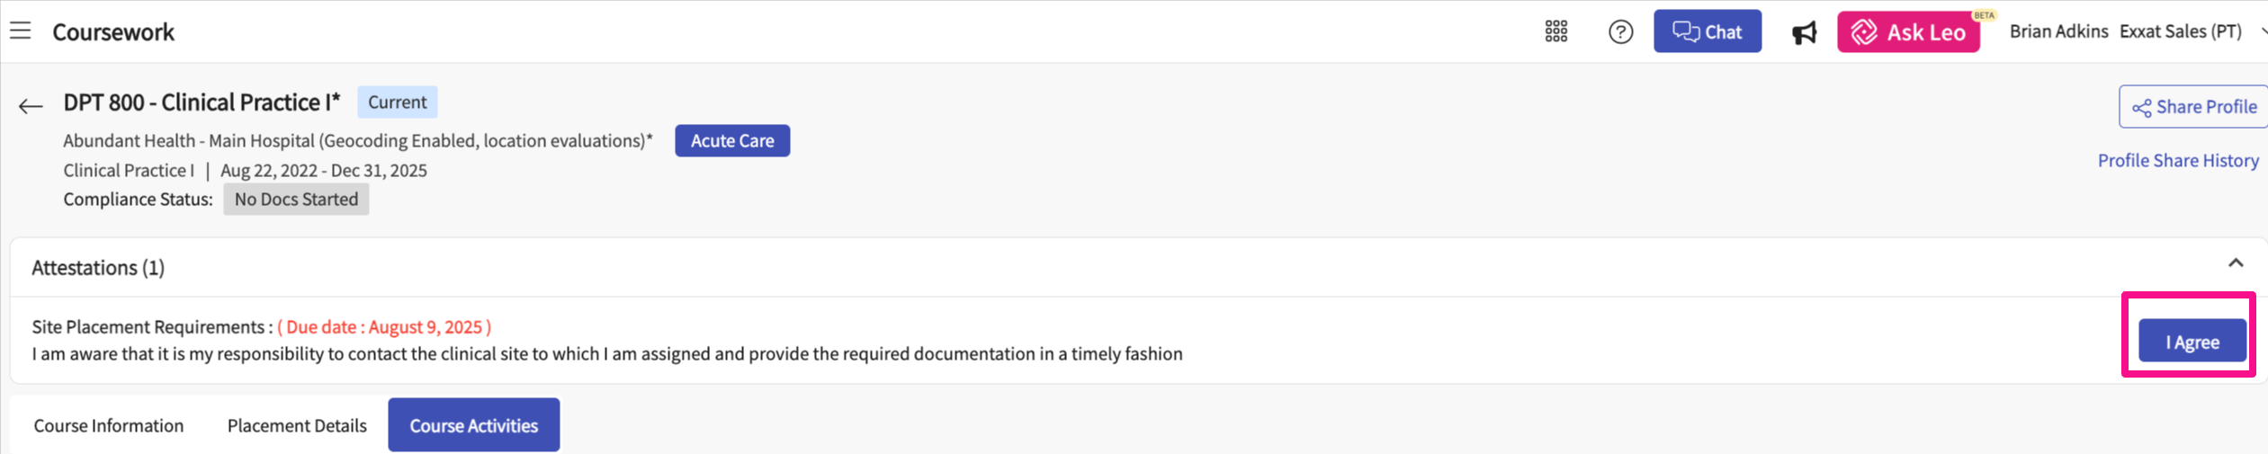The height and width of the screenshot is (454, 2268).
Task: Switch to the Placement Details tab
Action: [x=297, y=425]
